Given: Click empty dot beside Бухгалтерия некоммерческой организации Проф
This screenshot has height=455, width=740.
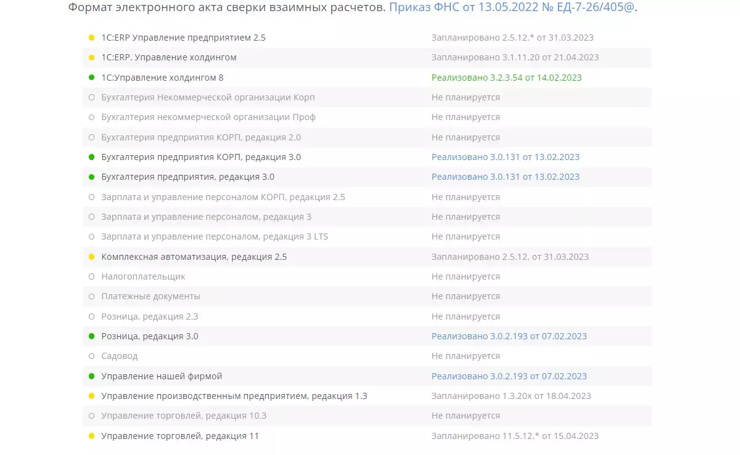Looking at the screenshot, I should 91,117.
